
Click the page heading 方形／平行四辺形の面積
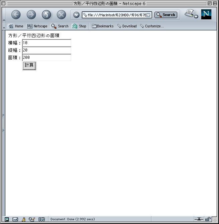click(x=34, y=35)
